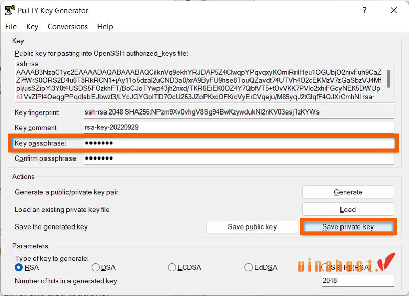Focus the Key passphrase field
Screen dimensions: 409x296
[239, 143]
